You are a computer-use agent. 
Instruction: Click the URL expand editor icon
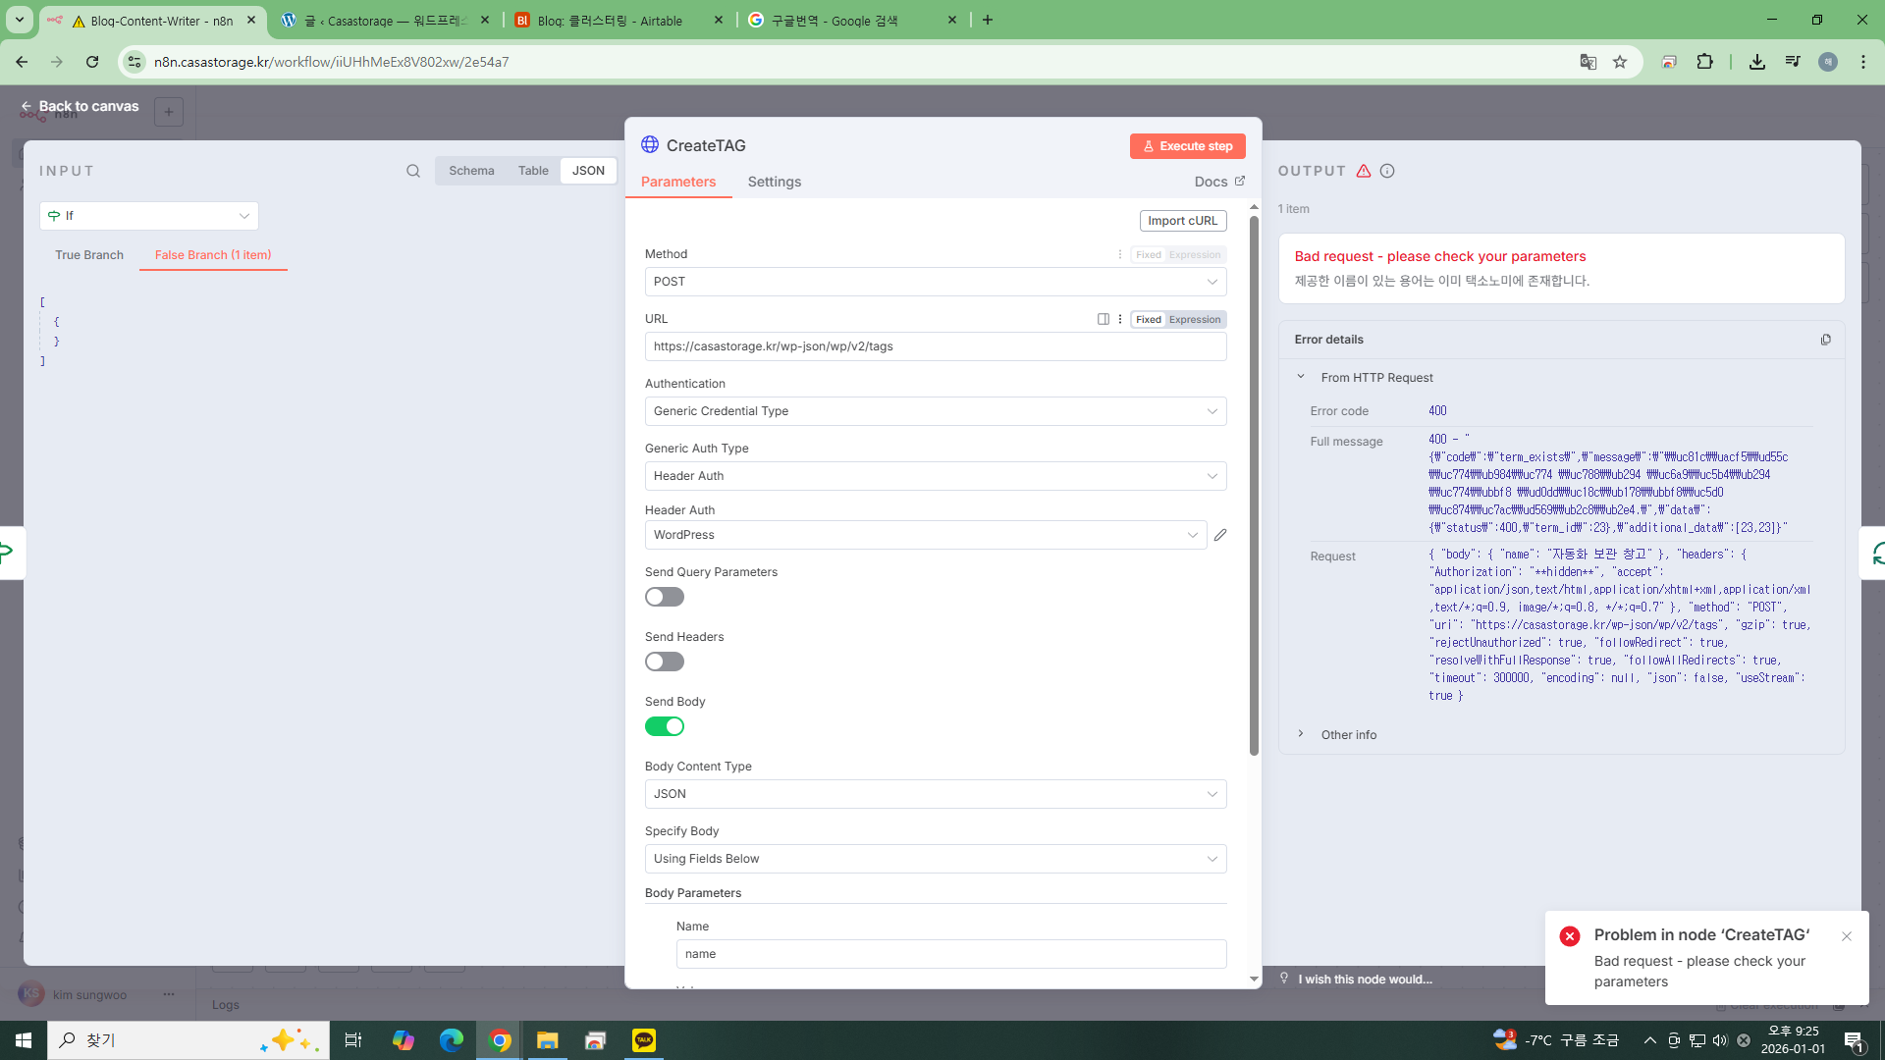1104,319
